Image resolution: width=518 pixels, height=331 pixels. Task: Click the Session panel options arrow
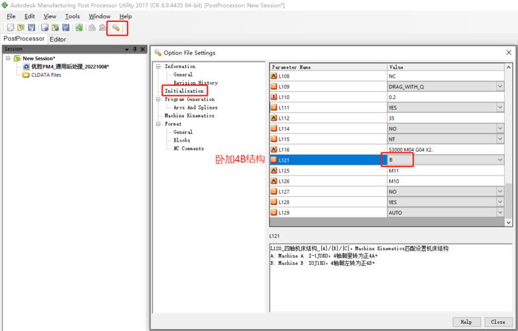[x=126, y=49]
